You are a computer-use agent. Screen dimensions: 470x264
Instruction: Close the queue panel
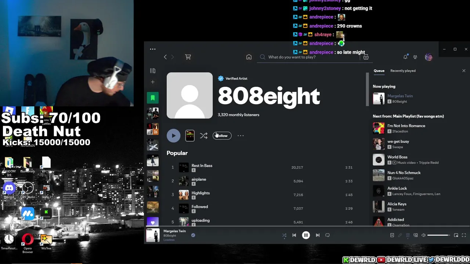click(x=464, y=71)
